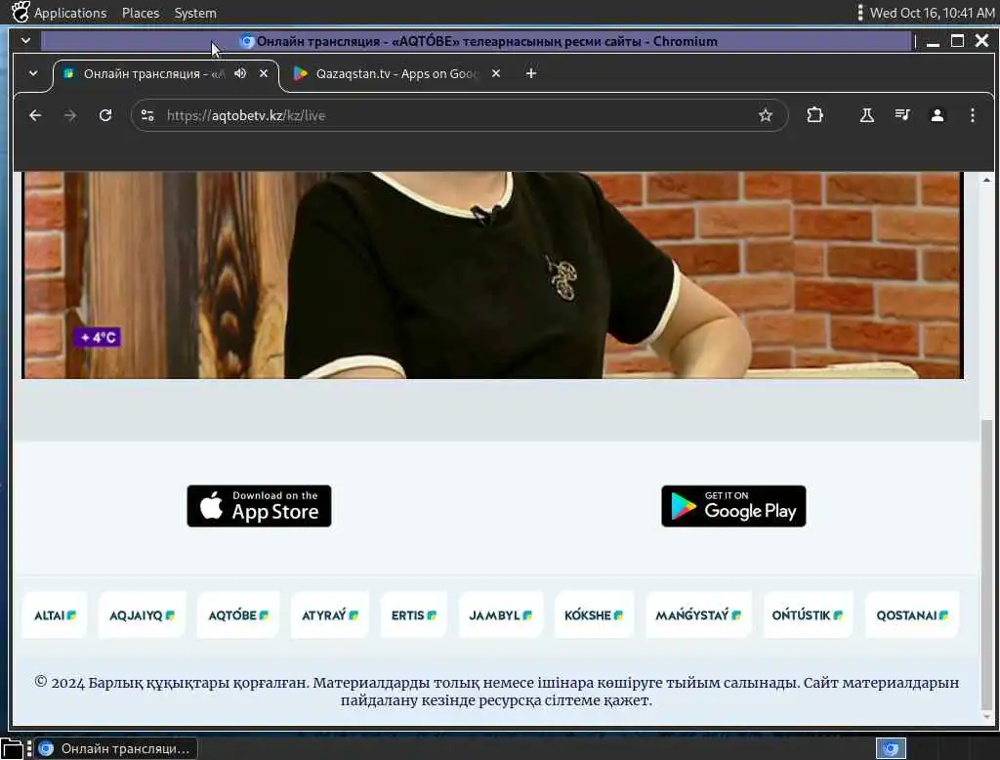1000x760 pixels.
Task: Select Chromium window in bottom taskbar
Action: pos(116,748)
